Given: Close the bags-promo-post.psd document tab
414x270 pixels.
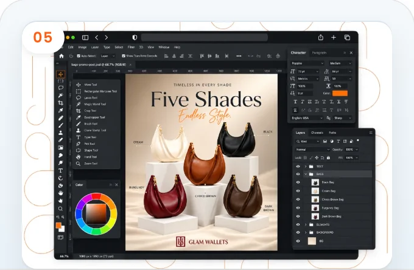Looking at the screenshot, I should click(130, 64).
